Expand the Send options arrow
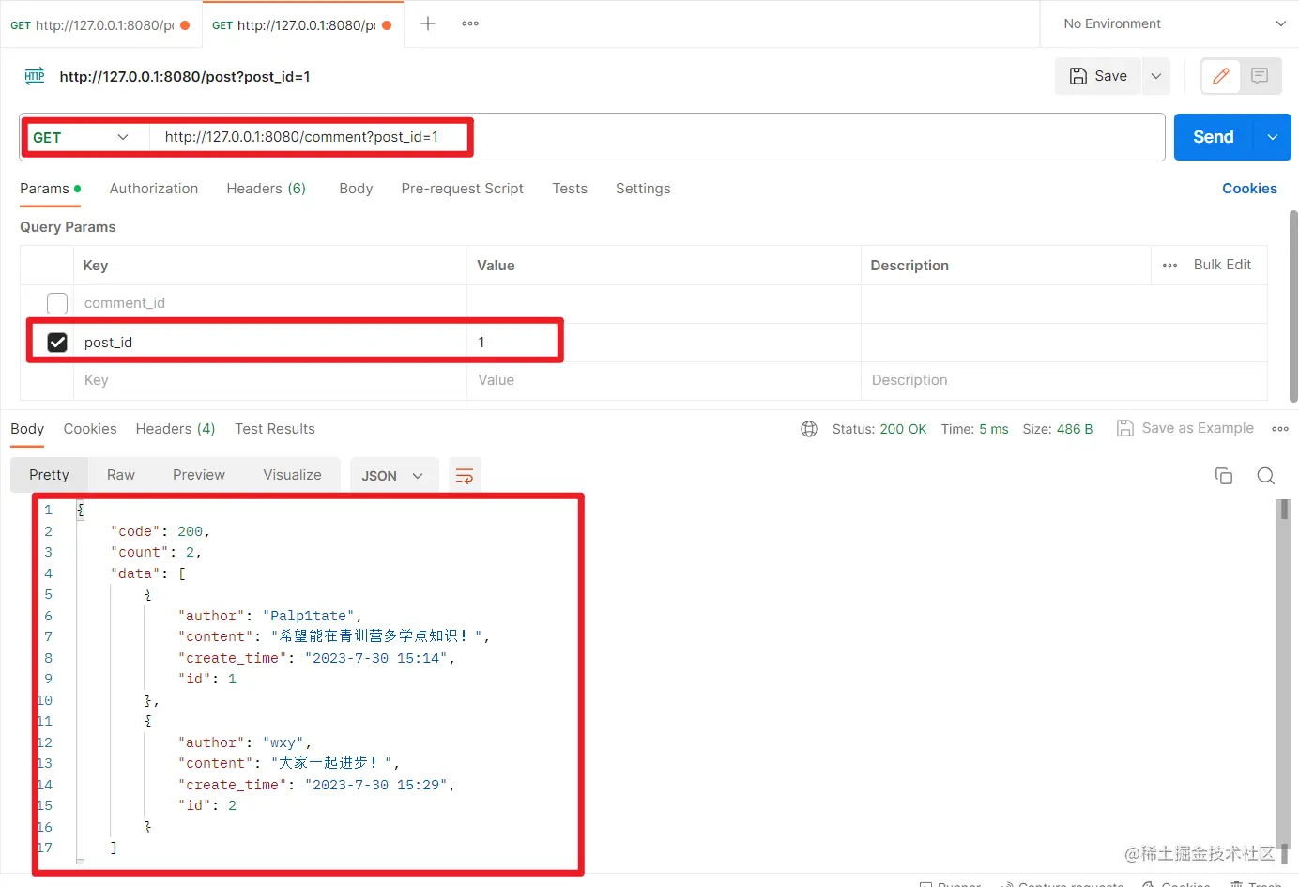This screenshot has width=1299, height=887. tap(1273, 137)
